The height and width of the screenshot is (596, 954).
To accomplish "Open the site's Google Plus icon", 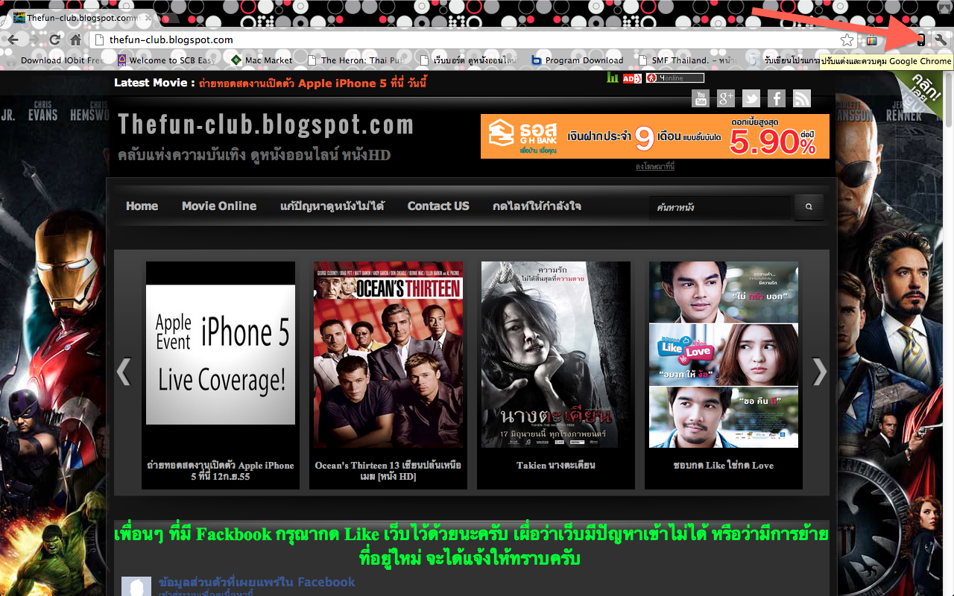I will (x=726, y=98).
